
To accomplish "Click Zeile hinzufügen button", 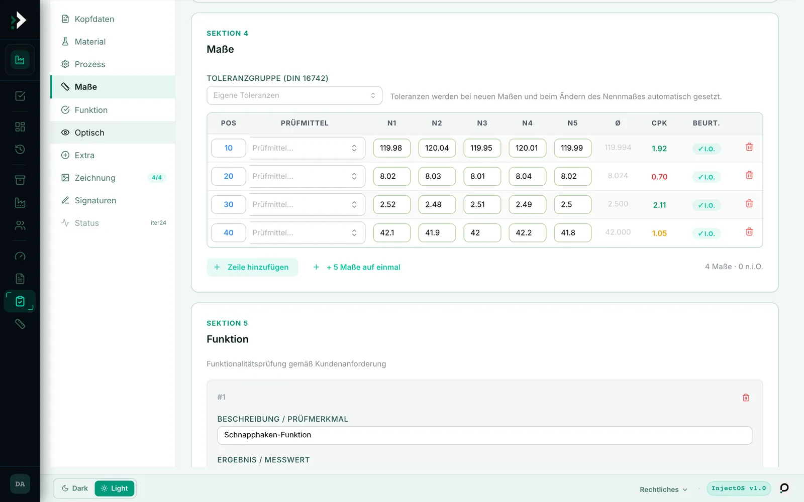I will point(252,267).
